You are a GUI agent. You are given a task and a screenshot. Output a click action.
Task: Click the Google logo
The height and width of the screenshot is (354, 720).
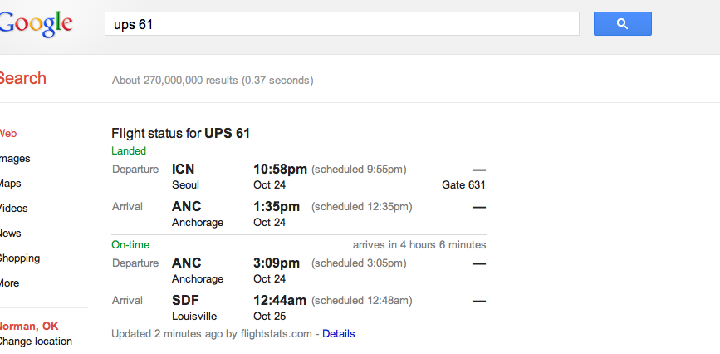pos(36,24)
